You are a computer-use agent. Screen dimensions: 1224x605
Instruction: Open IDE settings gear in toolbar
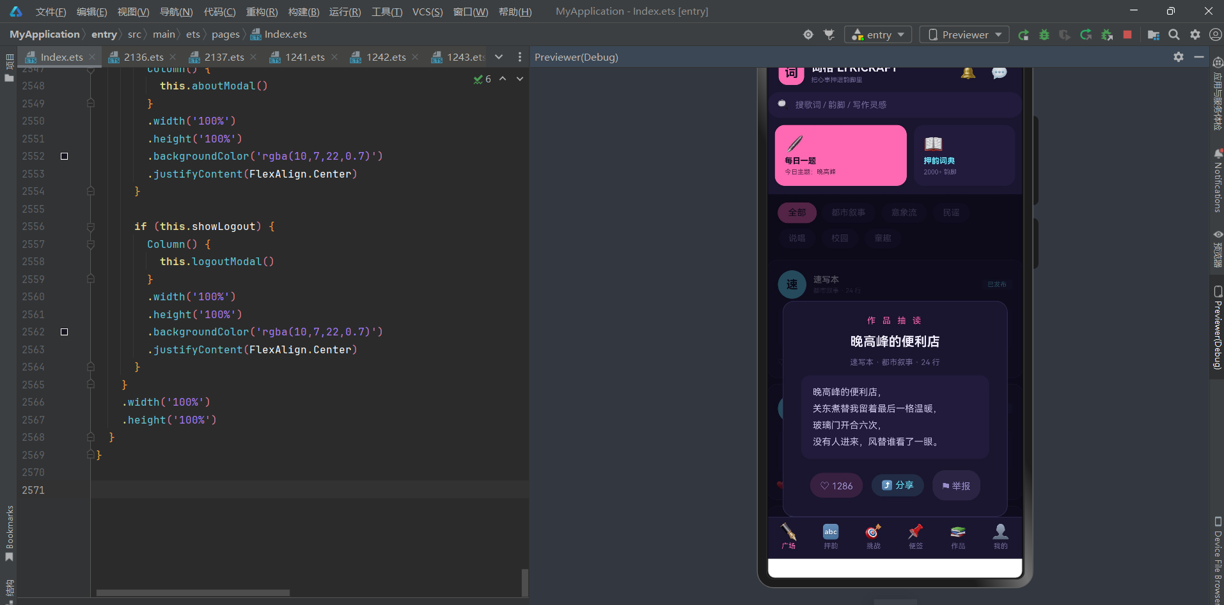click(x=1195, y=34)
